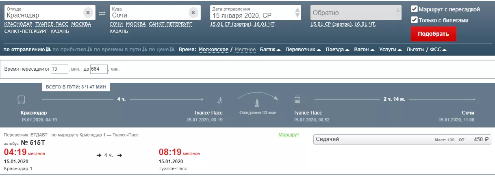Viewport: 495px width, 177px height.
Task: Click the train icon above Туапсе-Пасс
Action: click(297, 99)
